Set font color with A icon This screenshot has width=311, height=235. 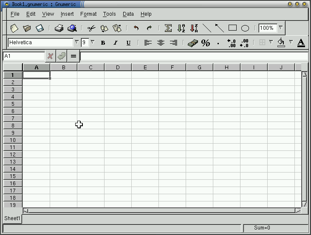coord(301,43)
